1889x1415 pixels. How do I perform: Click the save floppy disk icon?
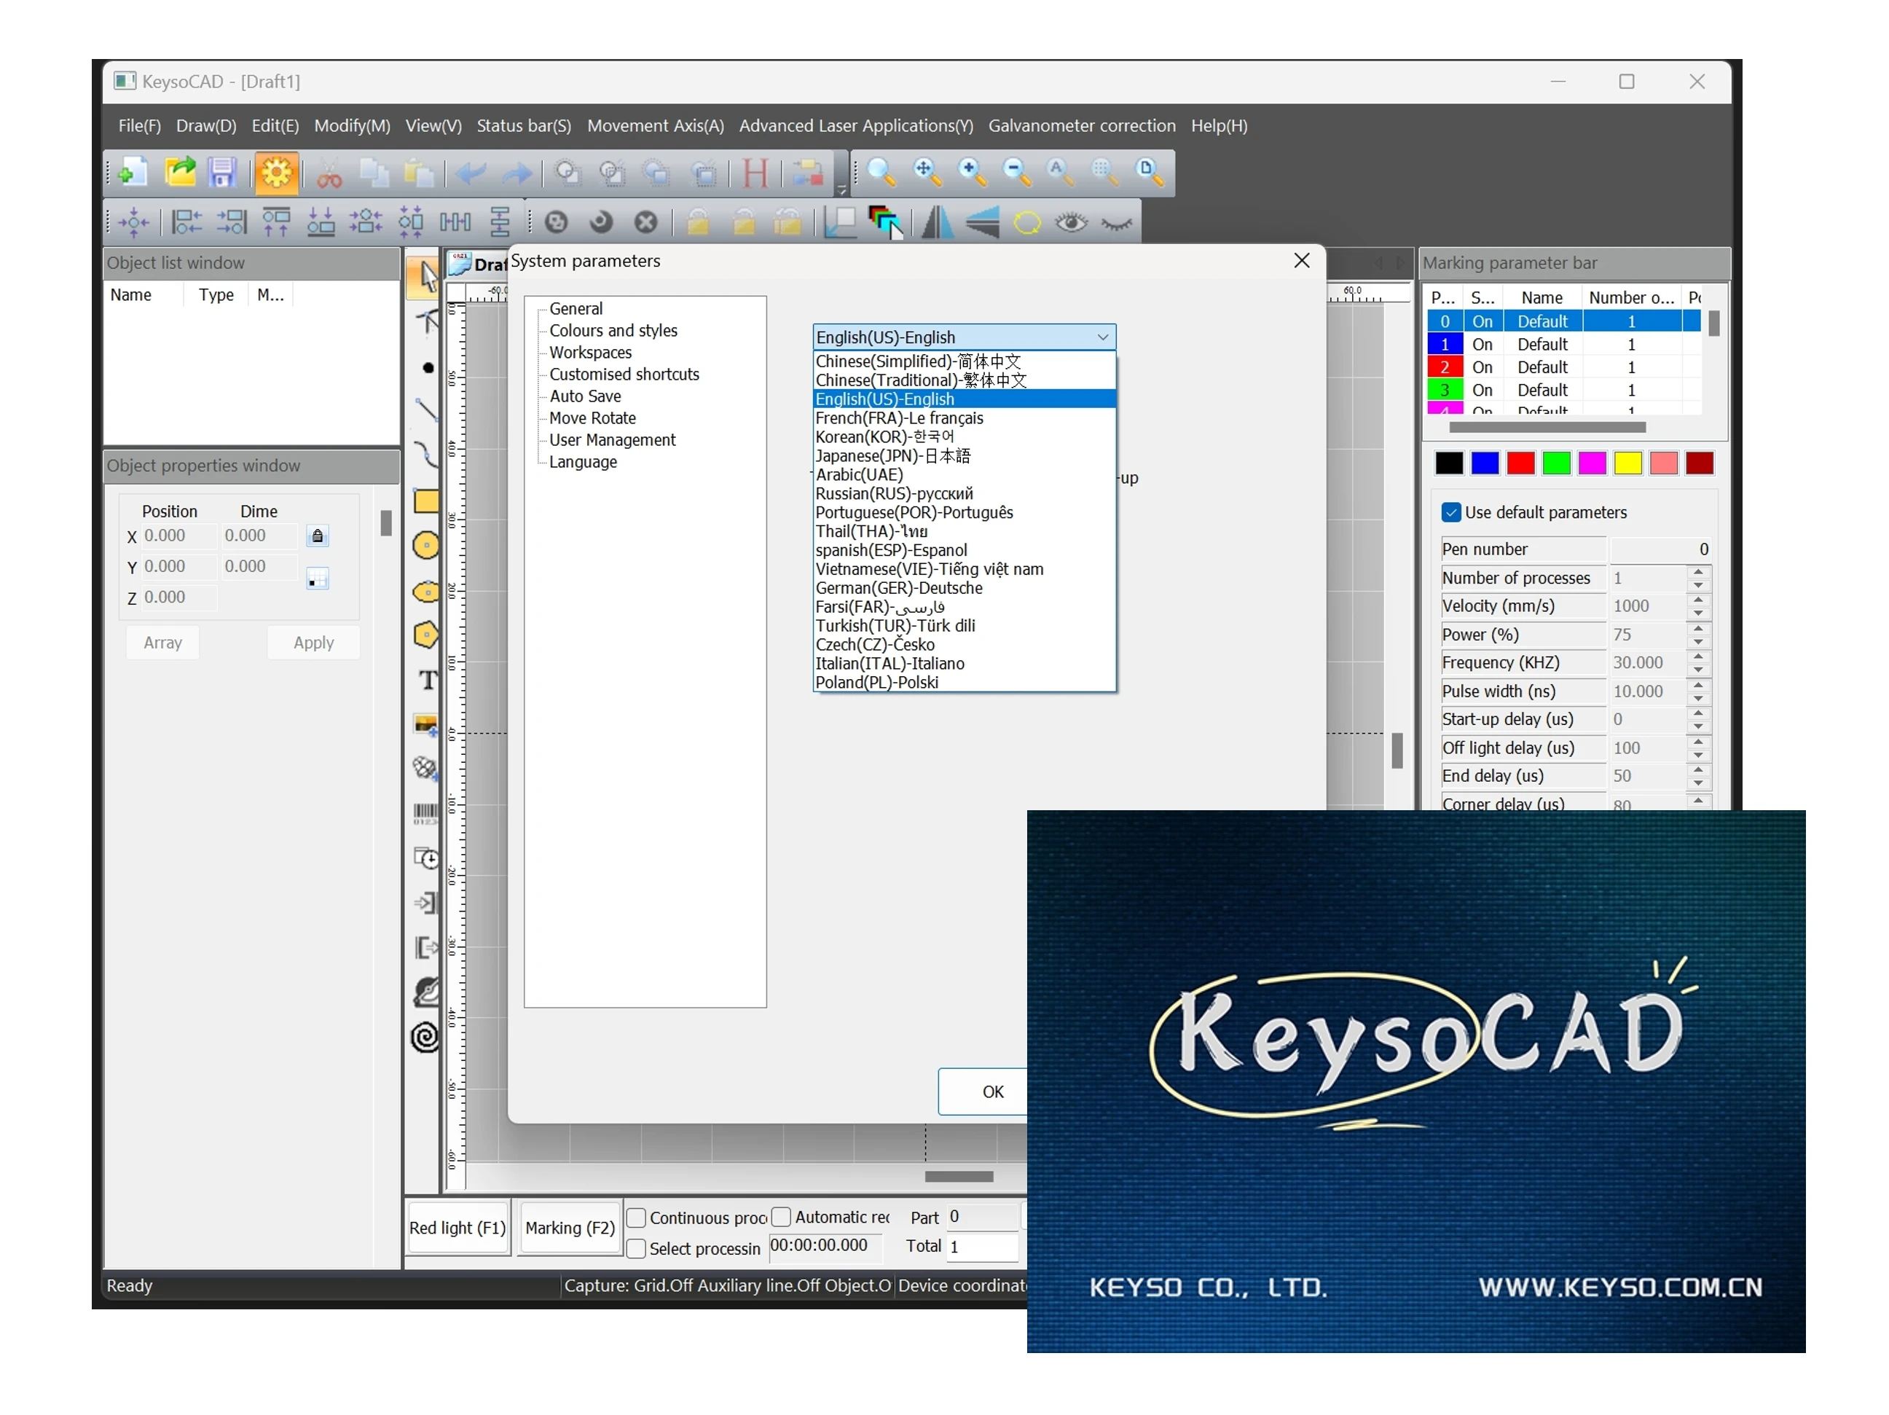[x=223, y=173]
